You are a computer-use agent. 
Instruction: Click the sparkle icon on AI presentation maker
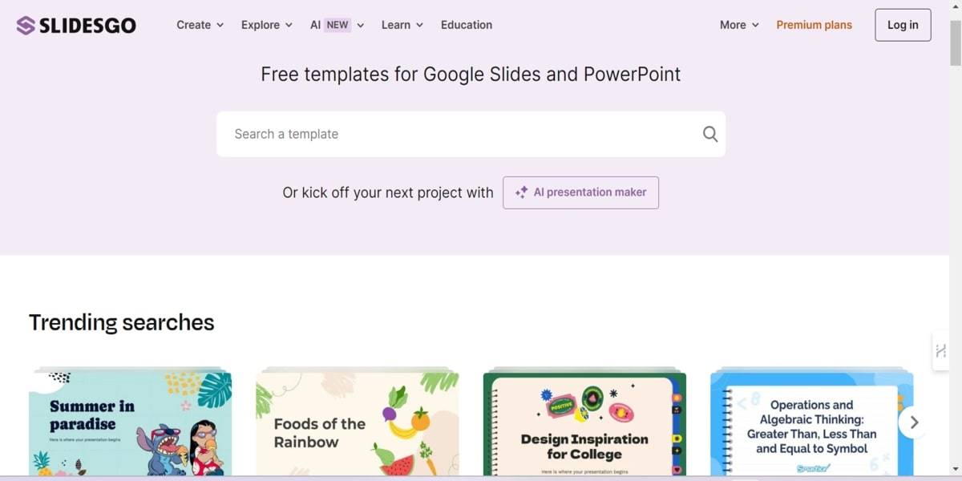pos(521,192)
